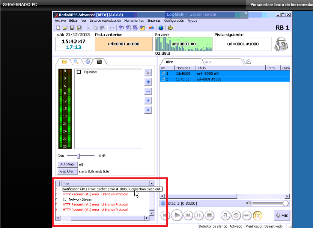This screenshot has width=313, height=228.
Task: Click the next track playback button
Action: [188, 215]
